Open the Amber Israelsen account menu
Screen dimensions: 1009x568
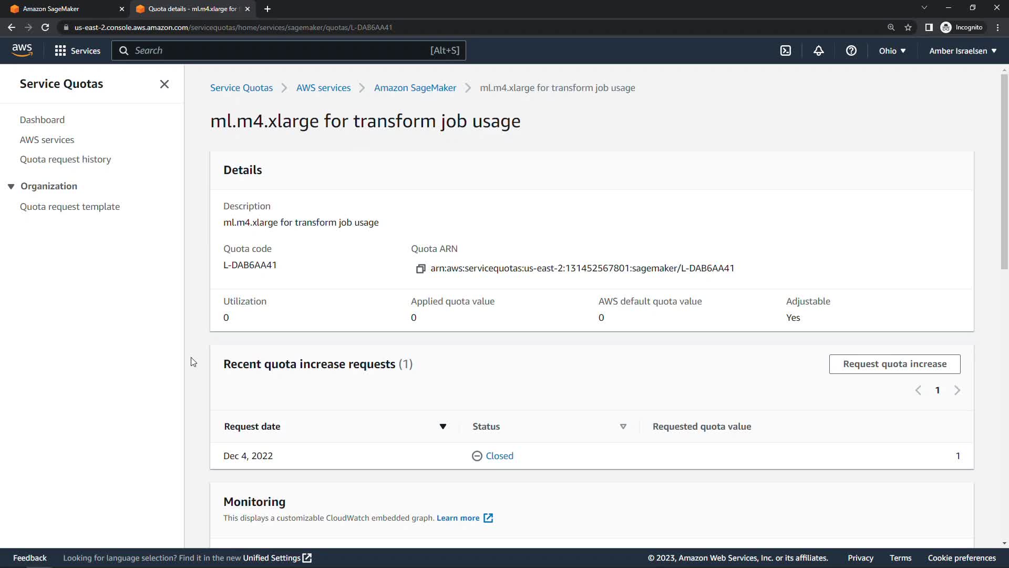(x=962, y=50)
